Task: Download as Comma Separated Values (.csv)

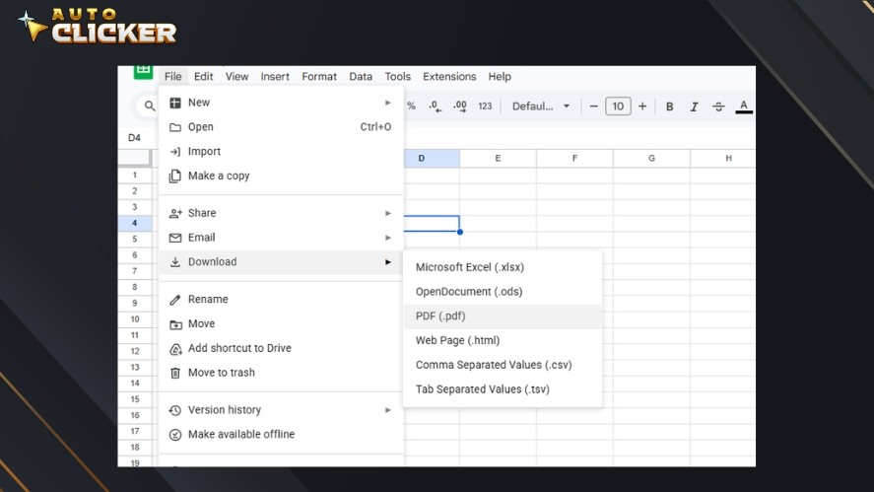Action: tap(503, 365)
